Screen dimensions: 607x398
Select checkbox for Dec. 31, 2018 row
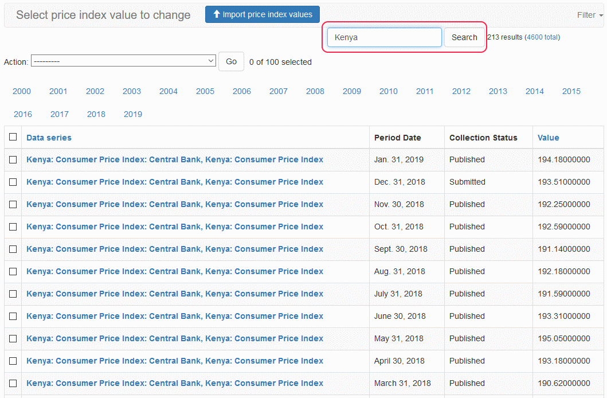point(13,182)
